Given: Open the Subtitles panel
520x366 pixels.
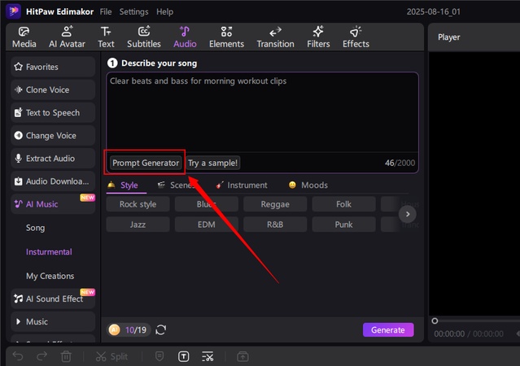Looking at the screenshot, I should [x=143, y=37].
